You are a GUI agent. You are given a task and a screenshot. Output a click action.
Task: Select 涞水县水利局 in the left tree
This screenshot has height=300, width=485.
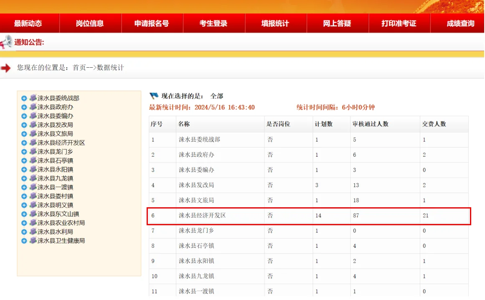click(56, 232)
